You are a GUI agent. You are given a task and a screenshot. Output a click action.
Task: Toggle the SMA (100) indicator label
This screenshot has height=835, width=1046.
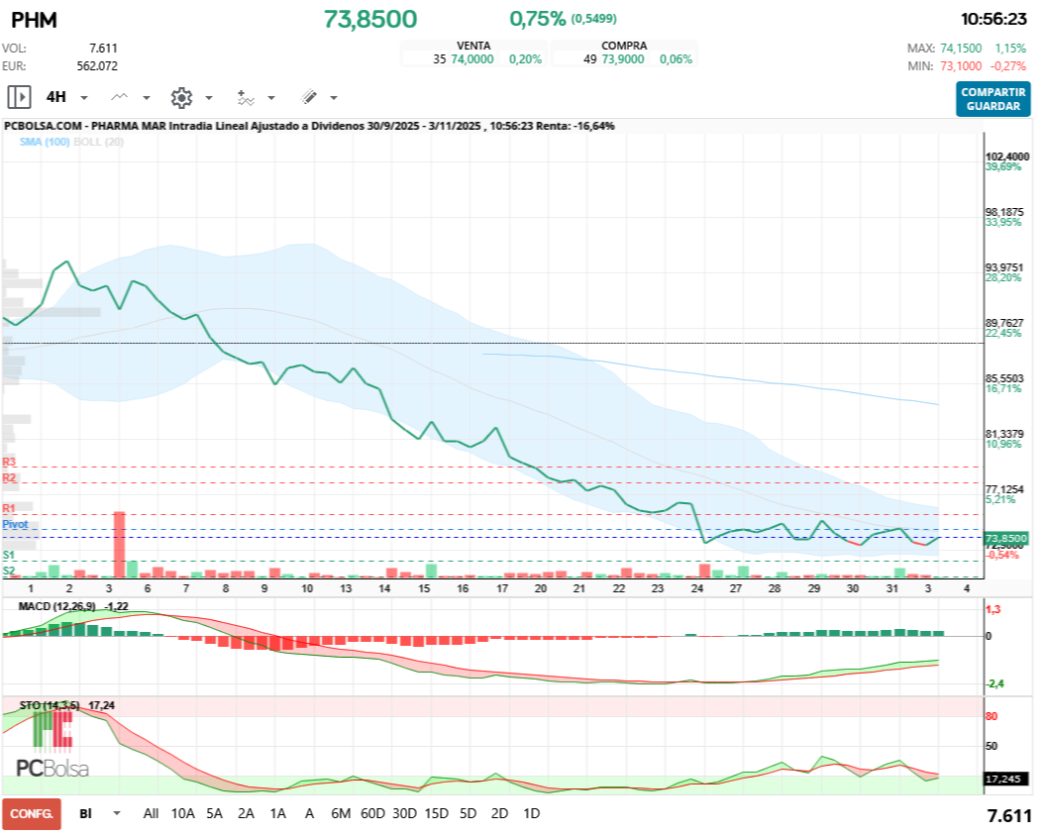click(44, 142)
